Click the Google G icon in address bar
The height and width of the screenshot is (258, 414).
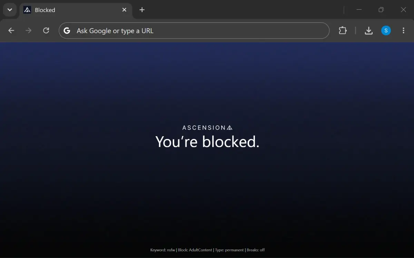[x=67, y=31]
